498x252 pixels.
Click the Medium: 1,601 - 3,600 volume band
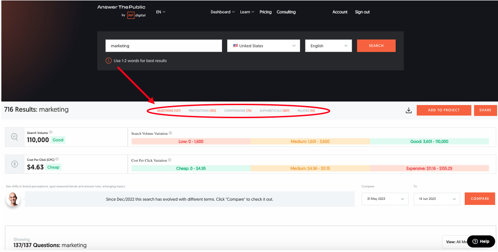310,141
